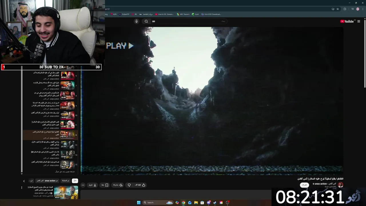The width and height of the screenshot is (366, 206).
Task: Click the Windows taskbar Search box
Action: point(158,203)
